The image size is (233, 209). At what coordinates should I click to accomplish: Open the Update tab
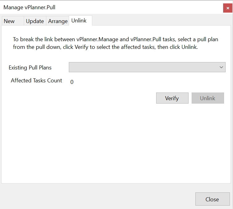click(35, 21)
